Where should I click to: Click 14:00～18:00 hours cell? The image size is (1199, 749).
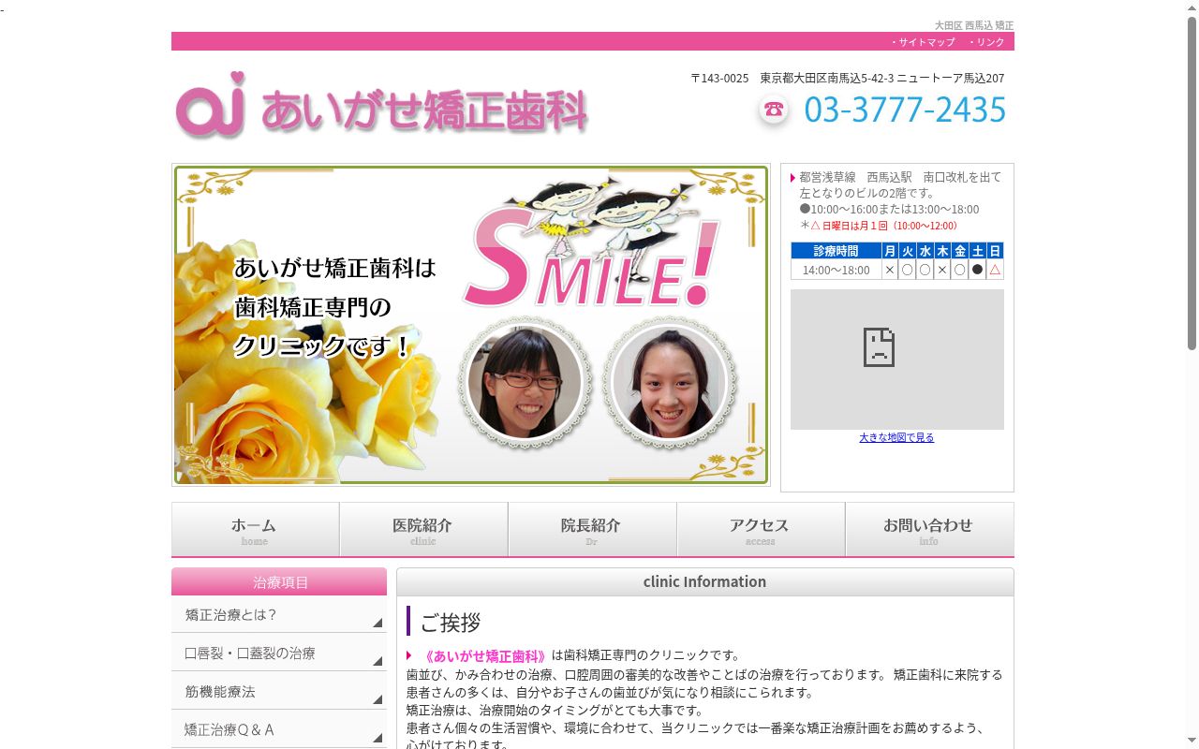tap(836, 270)
